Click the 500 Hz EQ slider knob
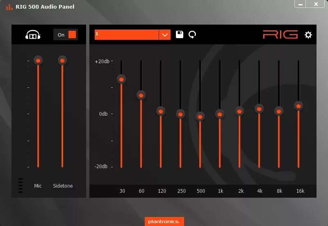Viewport: 328px width, 226px height. tap(200, 116)
